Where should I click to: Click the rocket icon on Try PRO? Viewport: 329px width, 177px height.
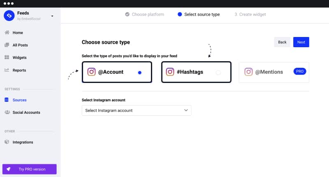click(9, 169)
